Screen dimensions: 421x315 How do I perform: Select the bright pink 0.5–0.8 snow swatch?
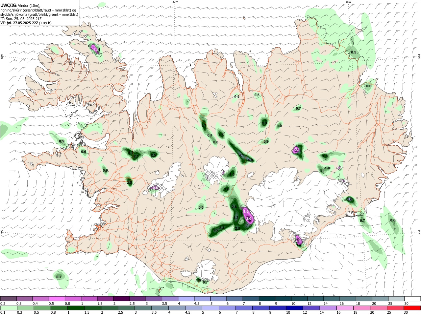(x=57, y=299)
